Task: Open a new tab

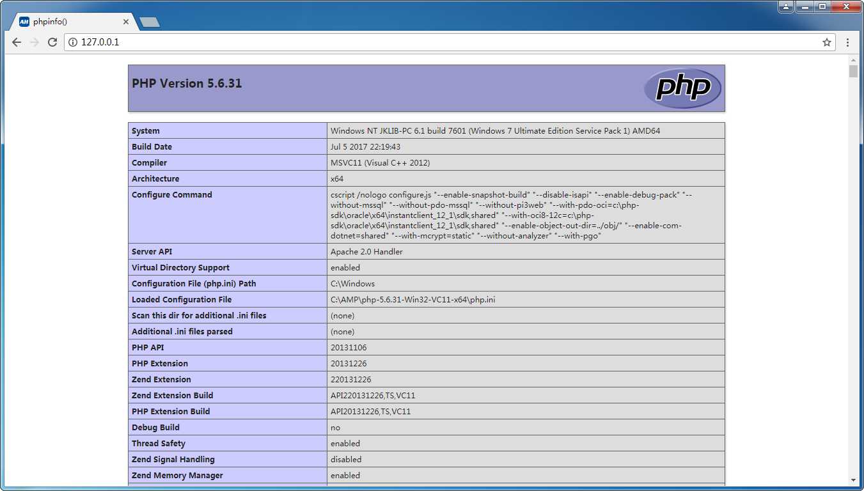Action: pyautogui.click(x=150, y=22)
